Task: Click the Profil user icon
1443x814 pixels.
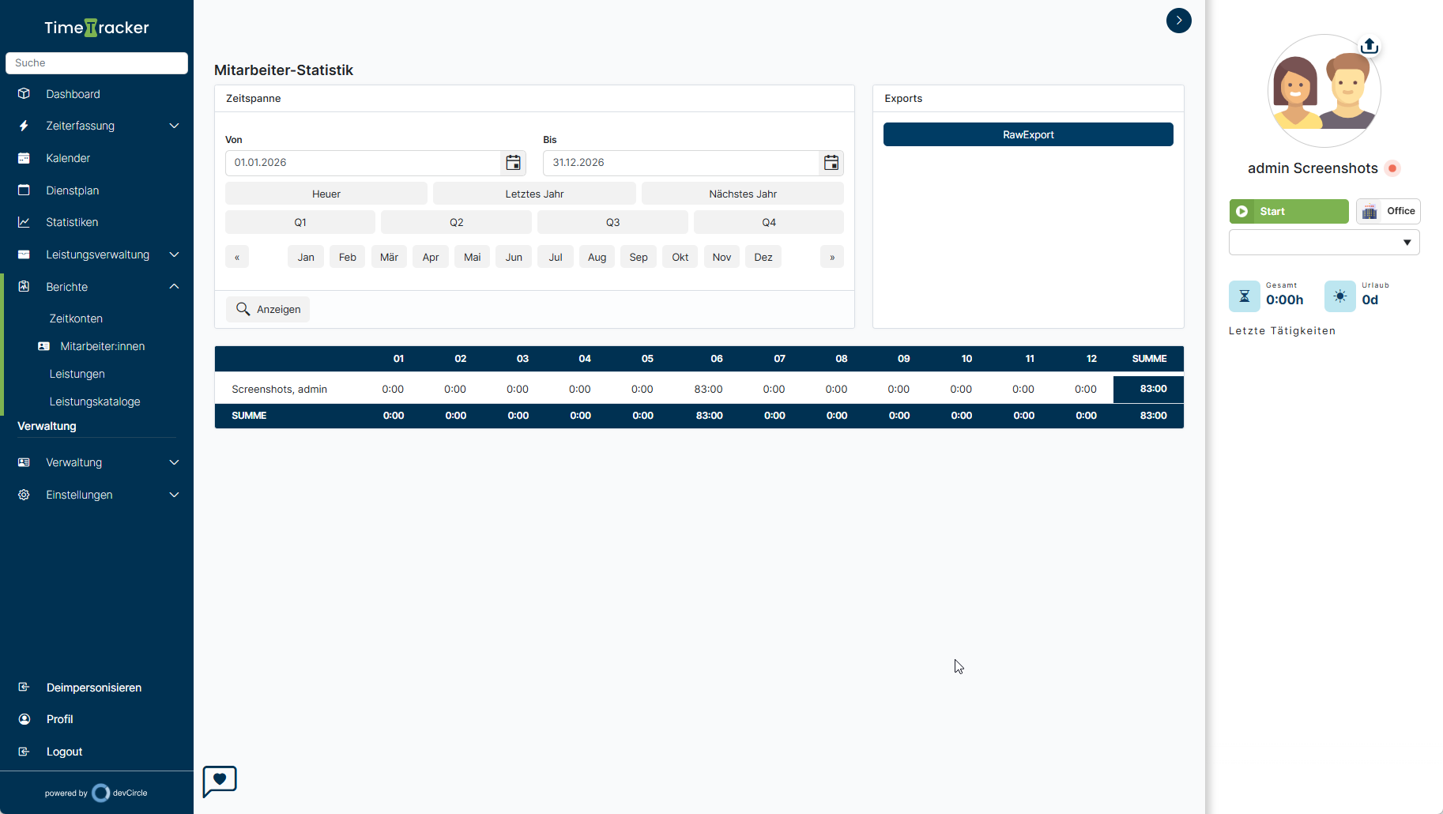Action: point(24,719)
